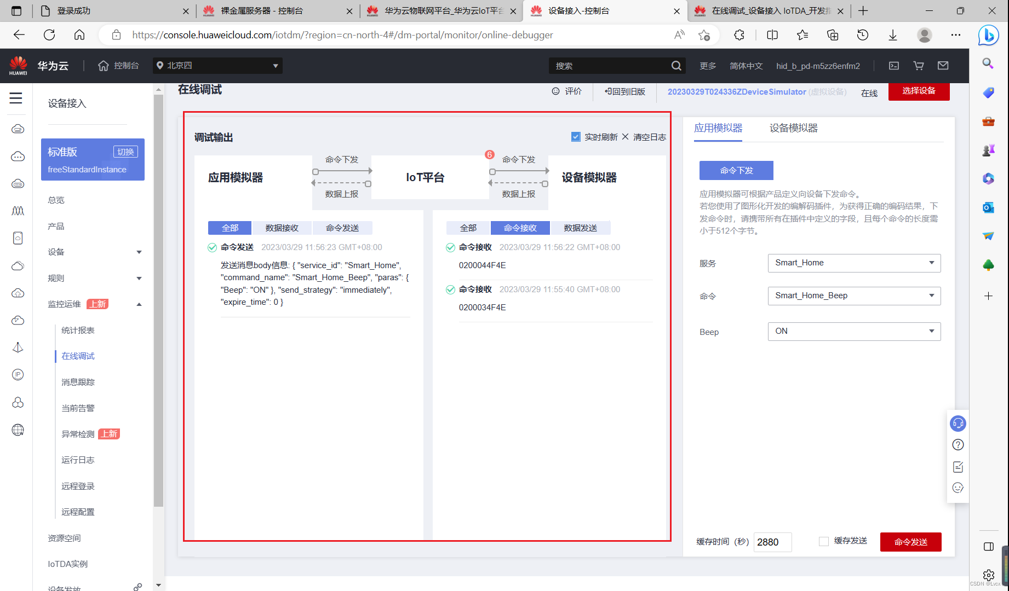Screen dimensions: 1009x591
Task: Select device simulator 数据发送 filter tab
Action: 581,228
